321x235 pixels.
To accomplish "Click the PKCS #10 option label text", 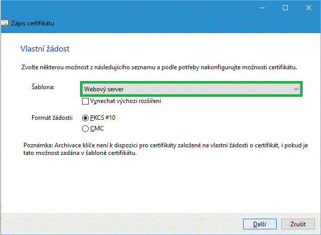I will click(103, 118).
